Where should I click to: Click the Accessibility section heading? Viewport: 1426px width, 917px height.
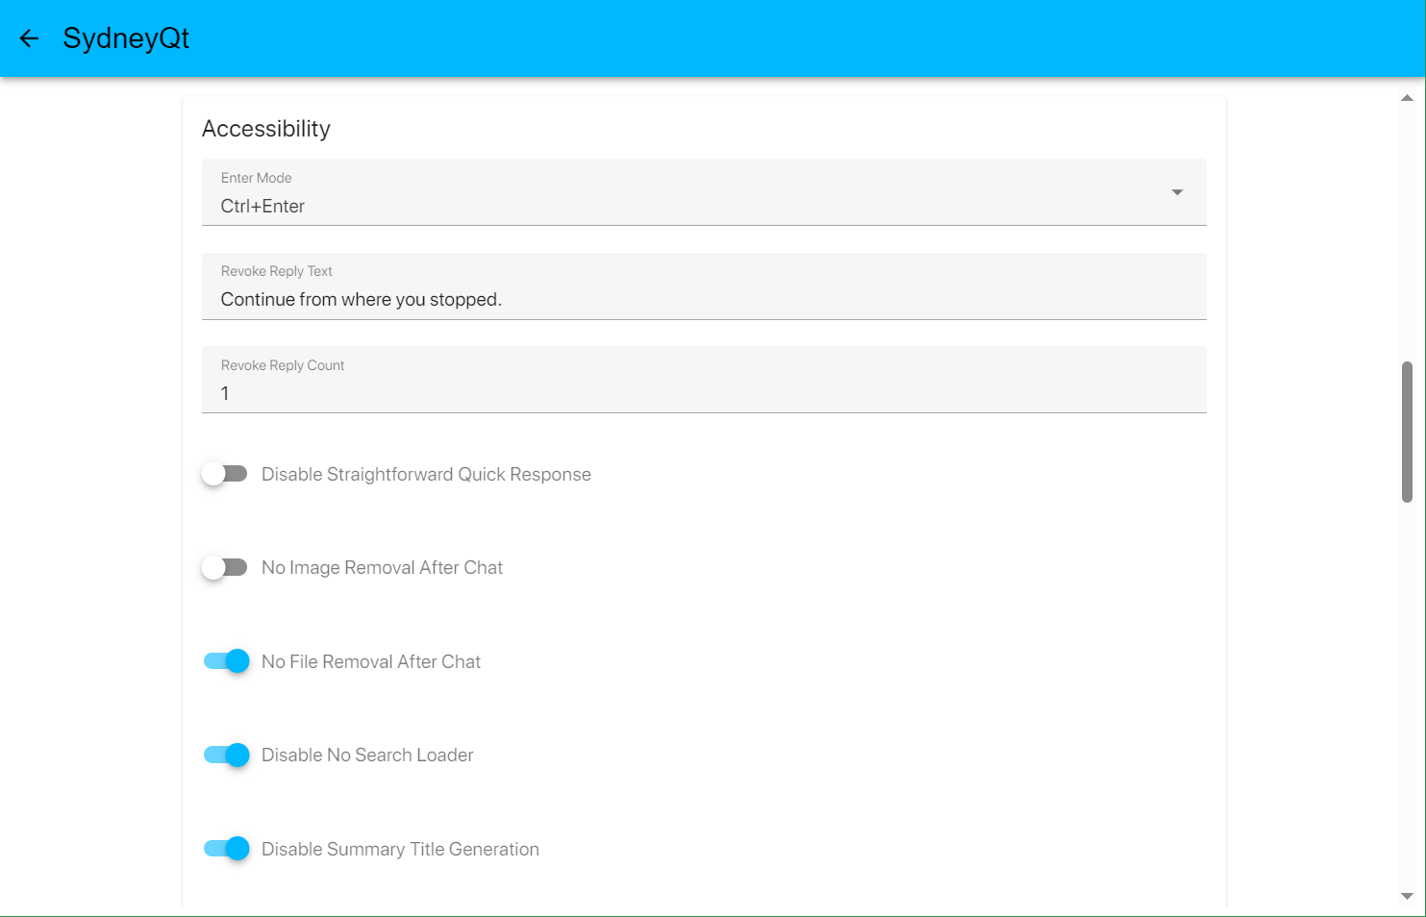[266, 129]
